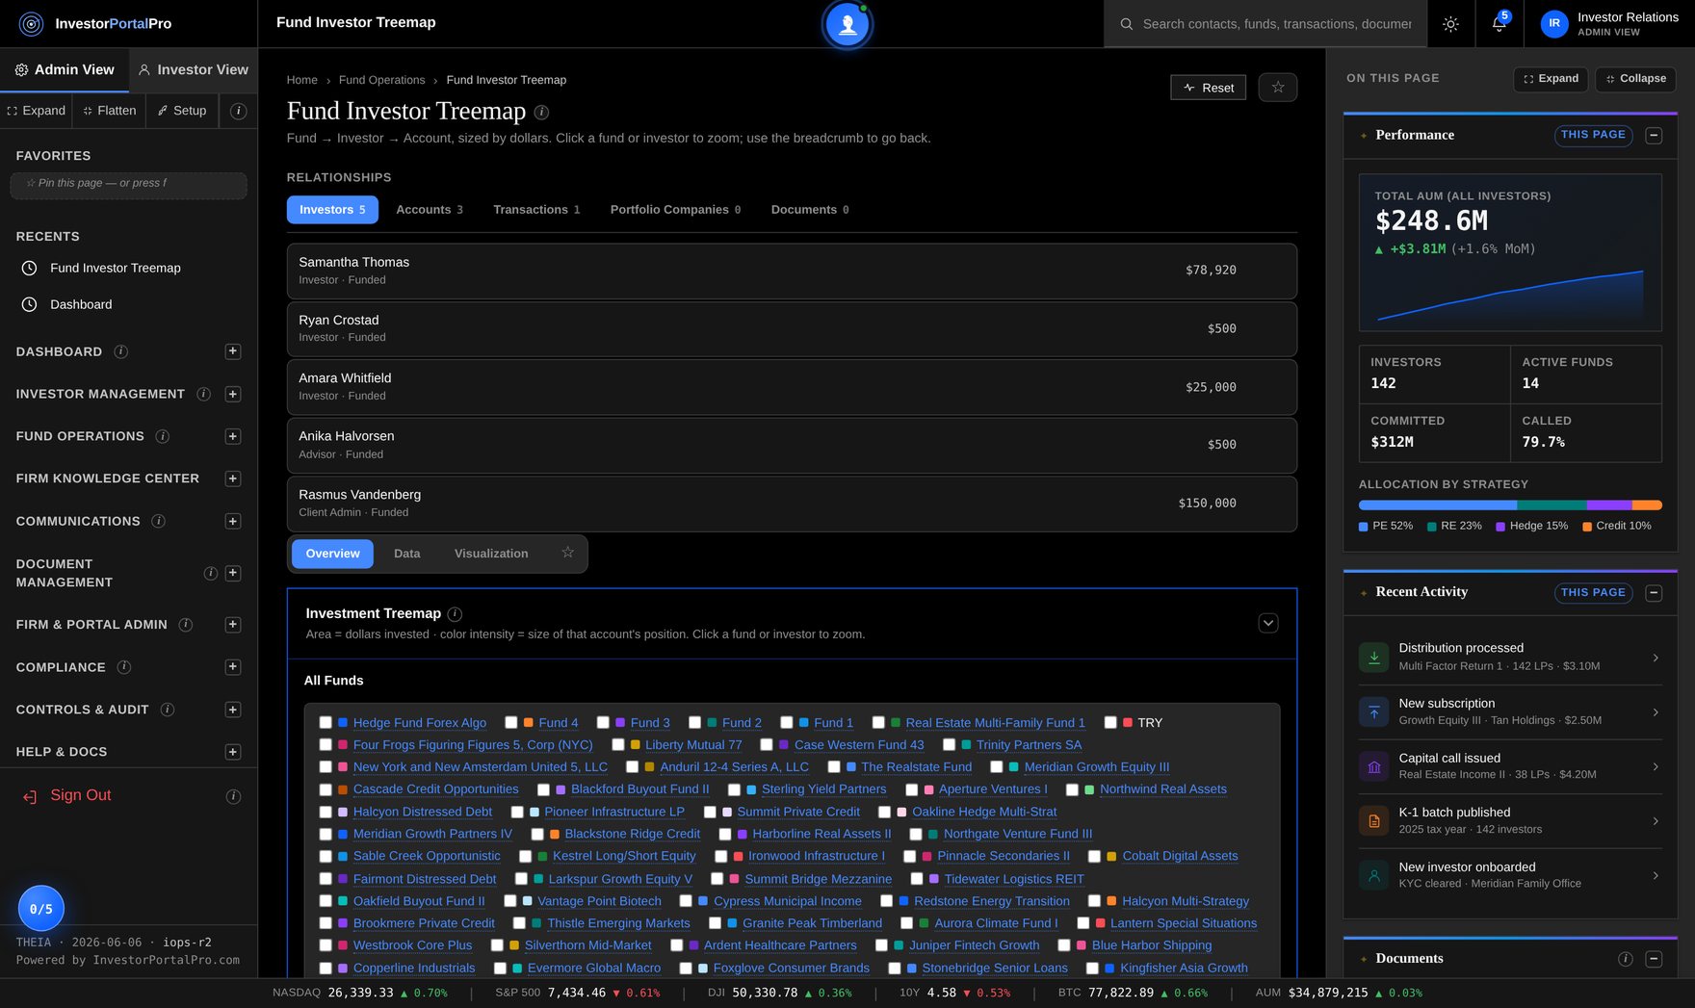Check the Cobalt Digital Assets checkbox
Screen dimensions: 1695x1008
tap(1095, 856)
